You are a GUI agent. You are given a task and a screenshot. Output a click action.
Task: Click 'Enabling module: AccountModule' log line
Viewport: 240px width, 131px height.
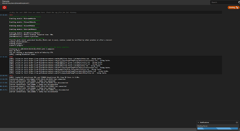click(22, 26)
